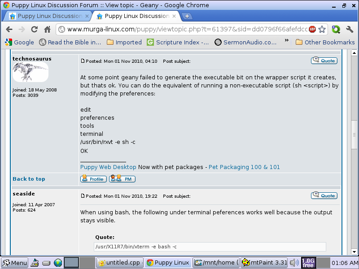Select the first virtual desktop pager box
The height and width of the screenshot is (269, 359).
(x=71, y=263)
